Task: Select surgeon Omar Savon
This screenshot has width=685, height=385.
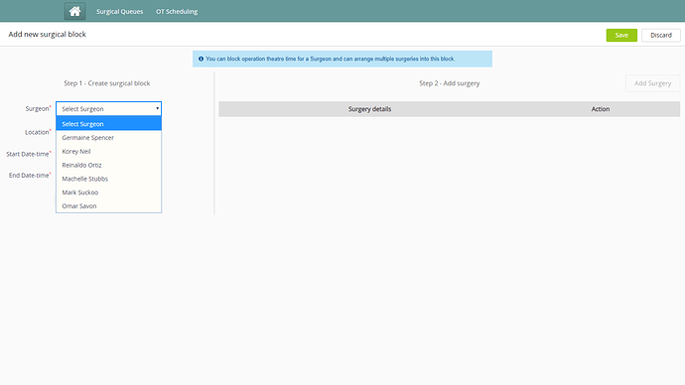Action: [109, 206]
